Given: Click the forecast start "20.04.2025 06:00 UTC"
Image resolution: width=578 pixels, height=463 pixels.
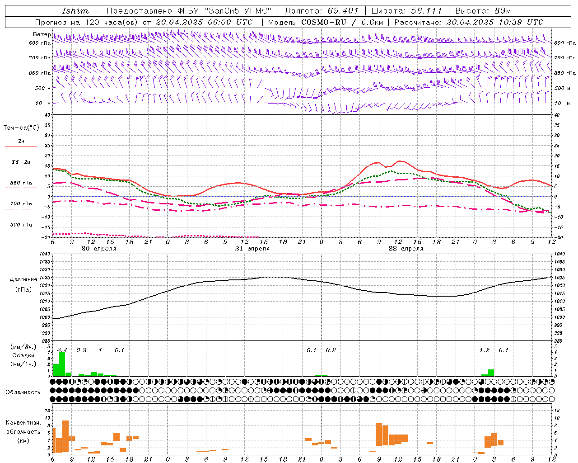Looking at the screenshot, I should (x=204, y=22).
